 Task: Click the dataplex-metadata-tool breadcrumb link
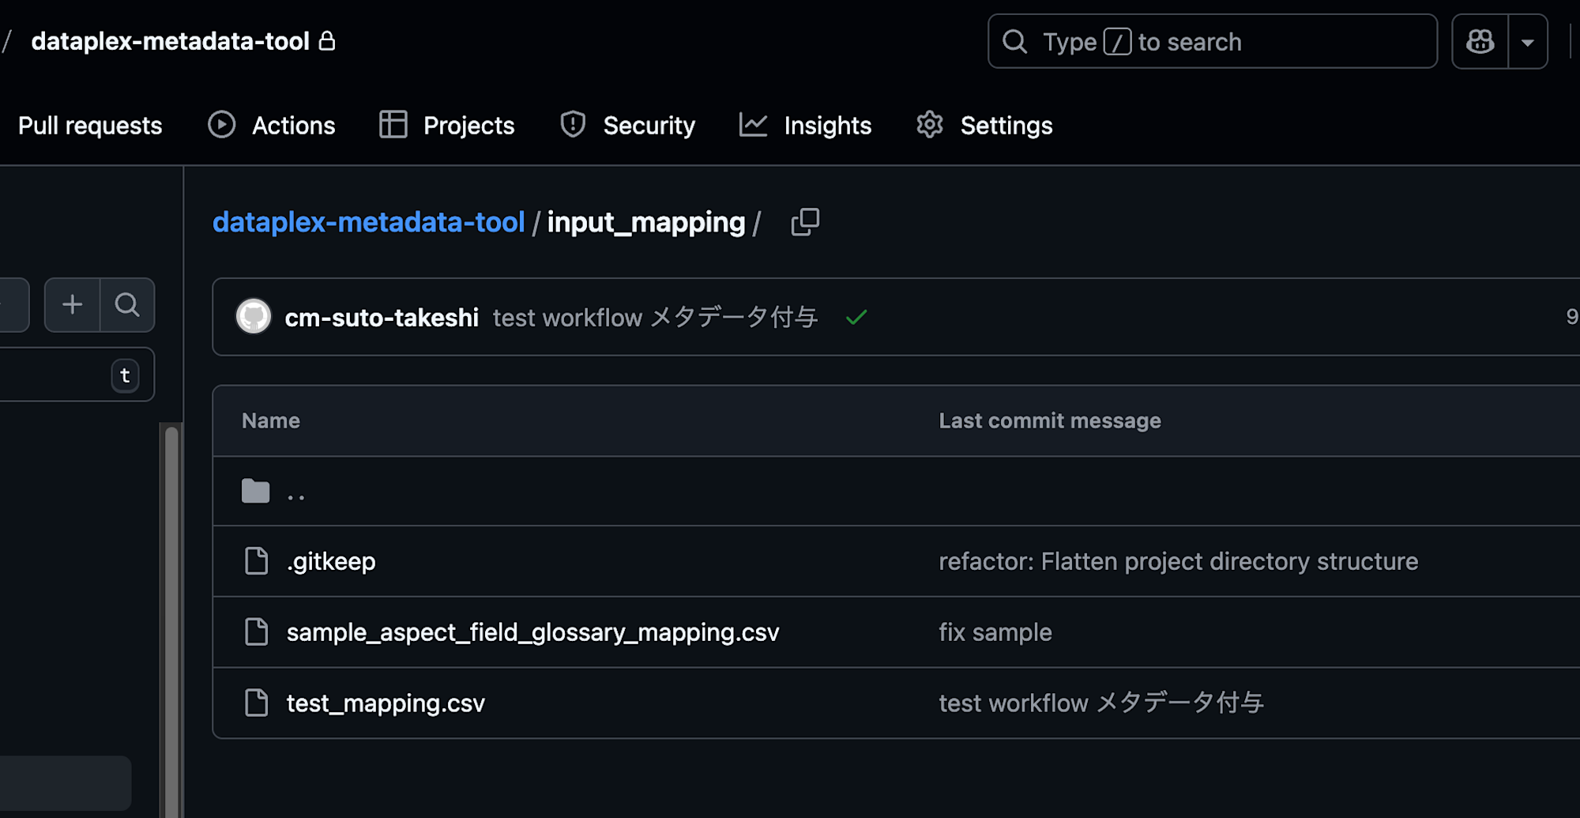[368, 223]
